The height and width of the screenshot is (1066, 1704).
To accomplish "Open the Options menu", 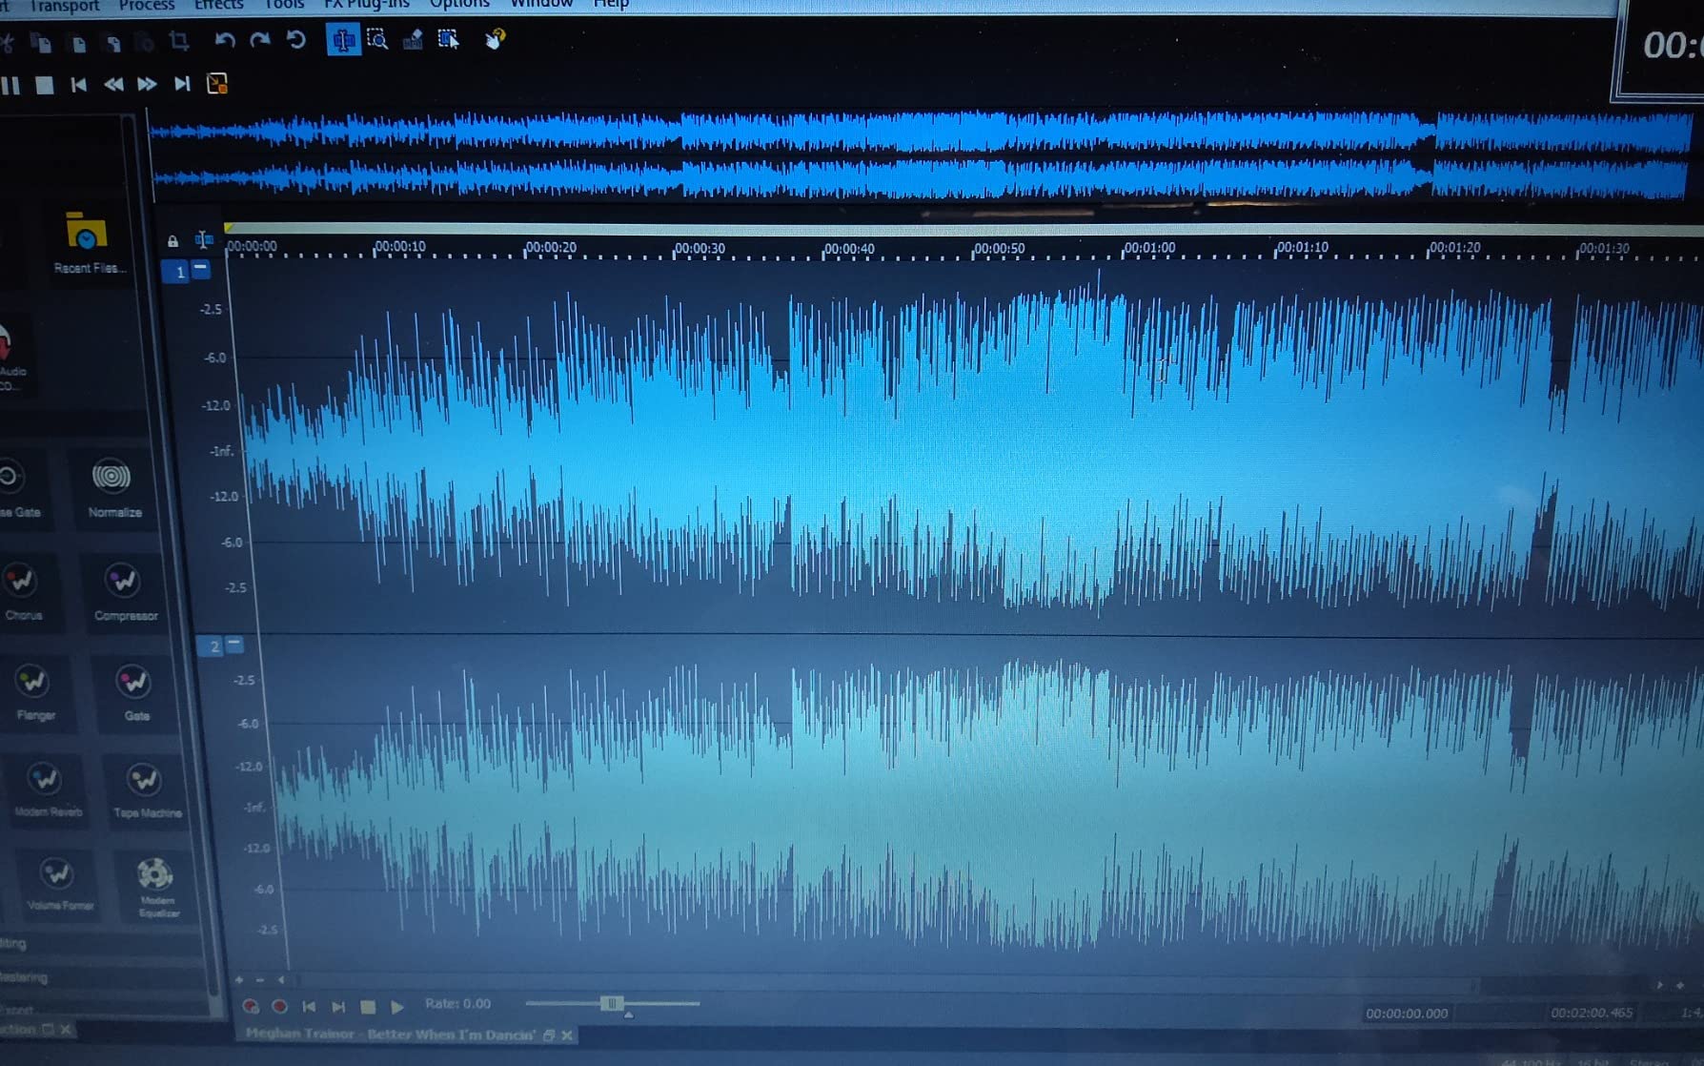I will point(459,5).
